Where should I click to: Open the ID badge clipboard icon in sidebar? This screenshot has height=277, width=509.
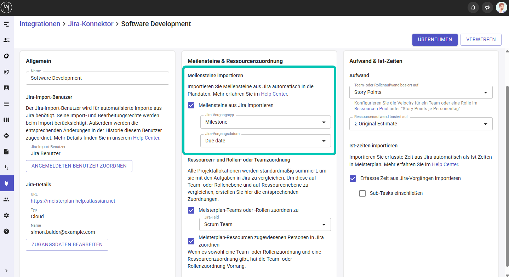pos(6,88)
